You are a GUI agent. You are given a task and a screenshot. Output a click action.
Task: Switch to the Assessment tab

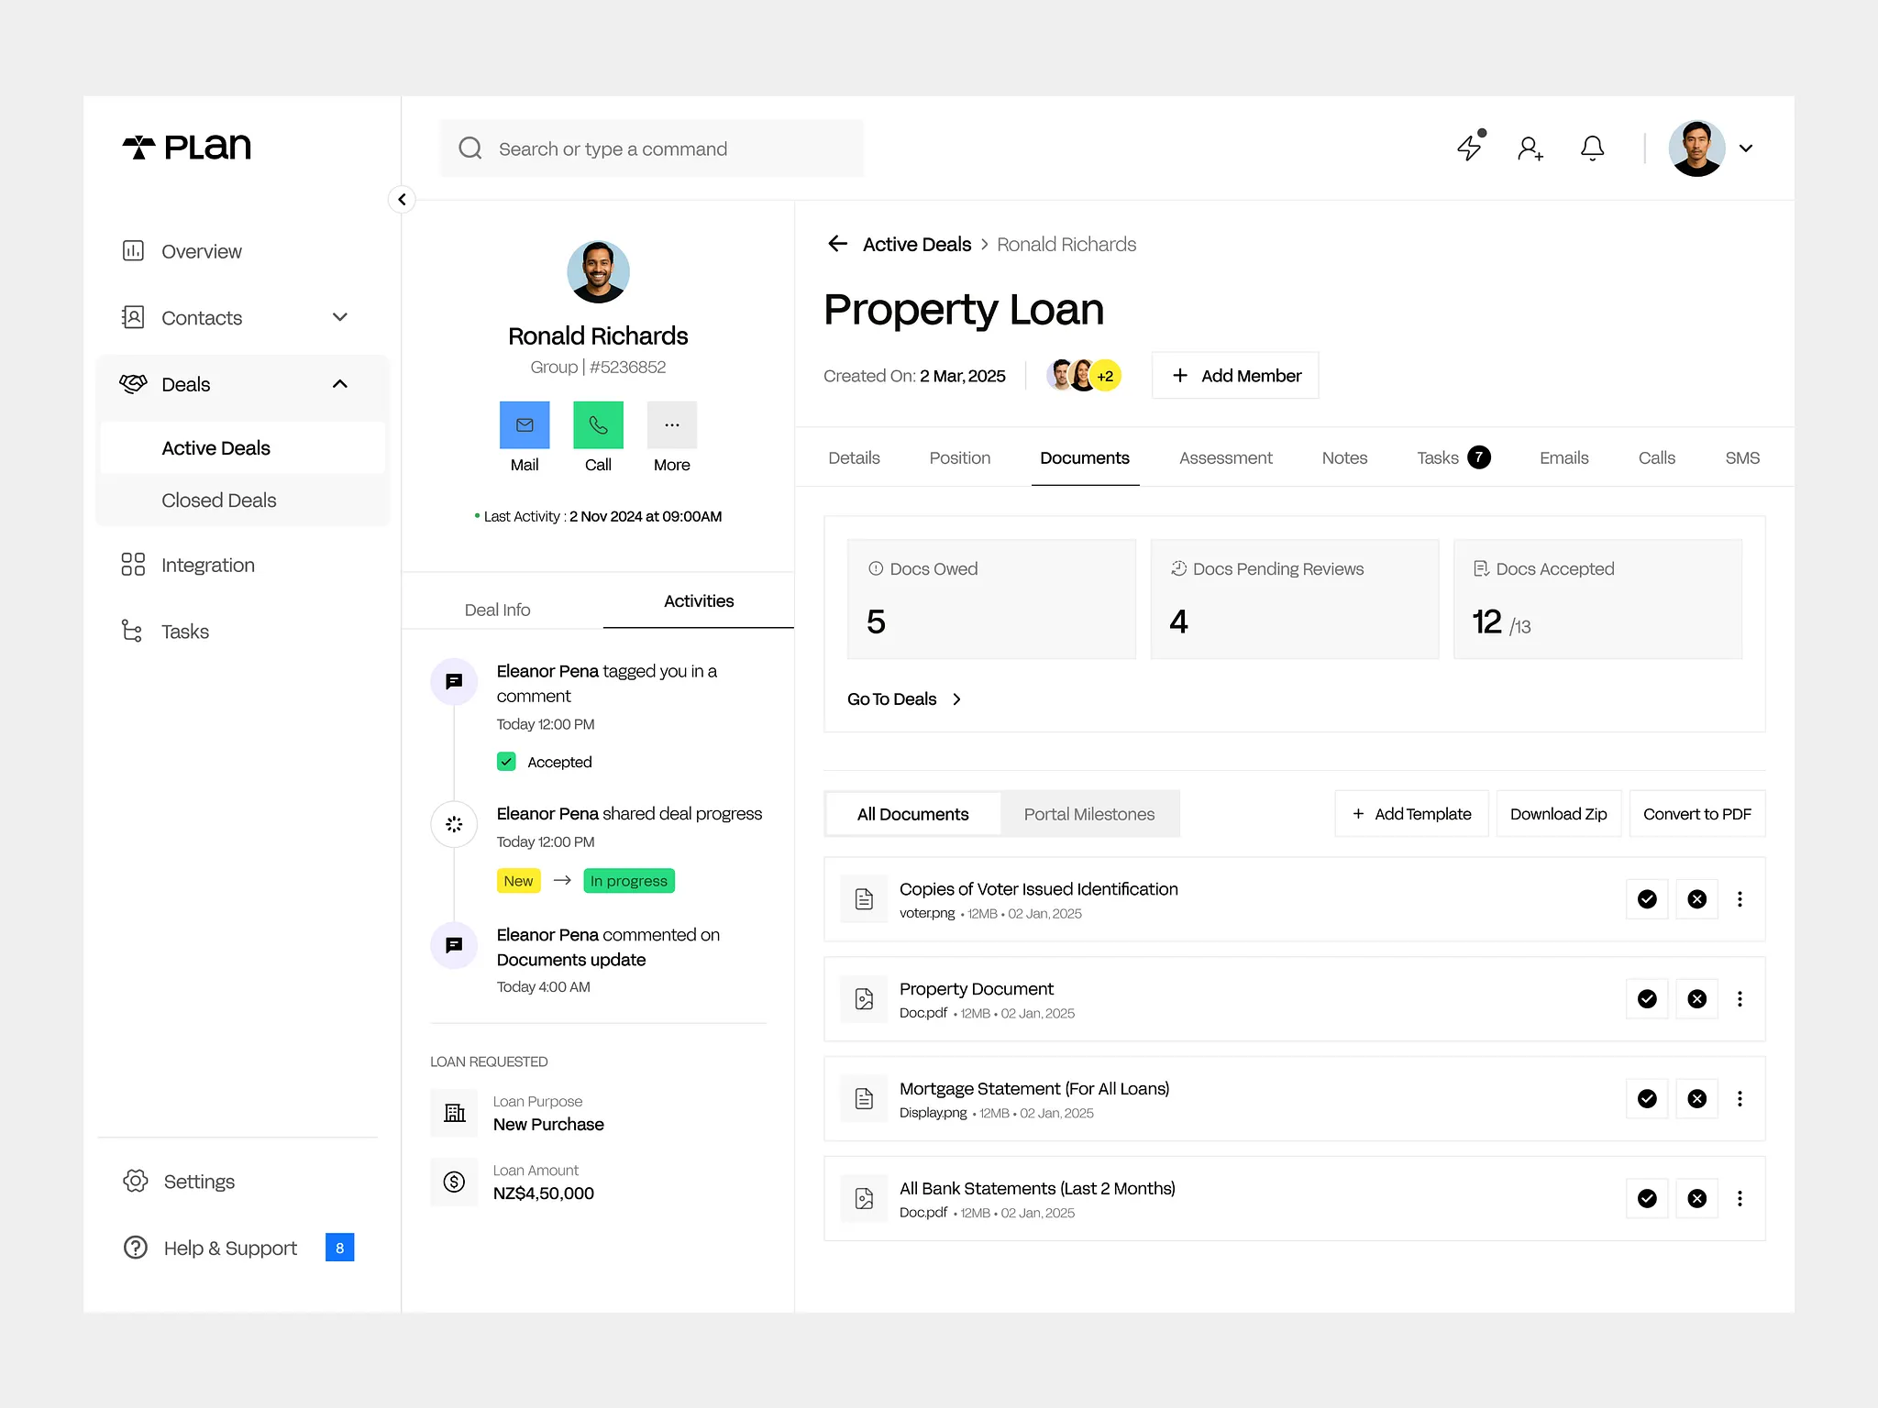point(1225,457)
